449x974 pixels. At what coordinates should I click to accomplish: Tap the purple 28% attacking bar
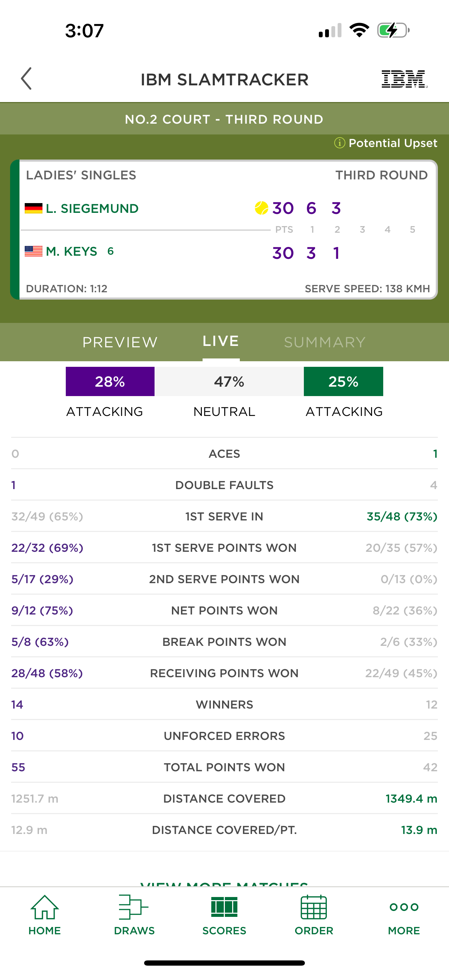110,381
